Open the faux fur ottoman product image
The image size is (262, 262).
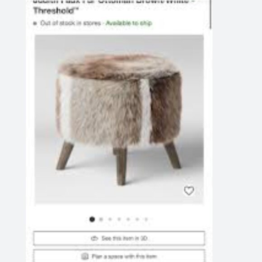tap(119, 119)
